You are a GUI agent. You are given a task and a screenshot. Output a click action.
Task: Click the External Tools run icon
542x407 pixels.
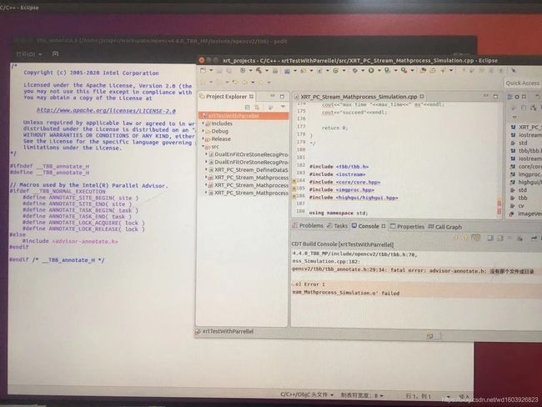pyautogui.click(x=404, y=71)
